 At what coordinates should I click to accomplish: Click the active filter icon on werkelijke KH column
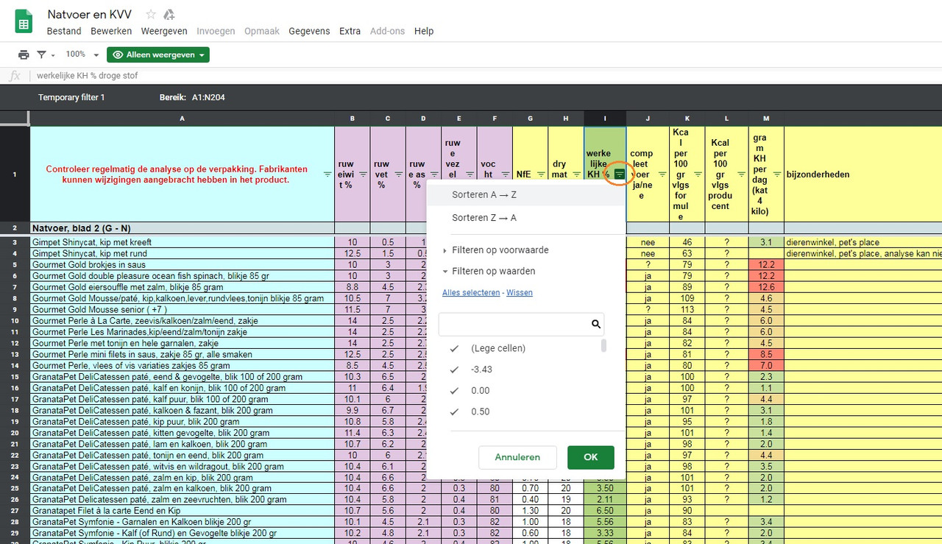[x=620, y=174]
